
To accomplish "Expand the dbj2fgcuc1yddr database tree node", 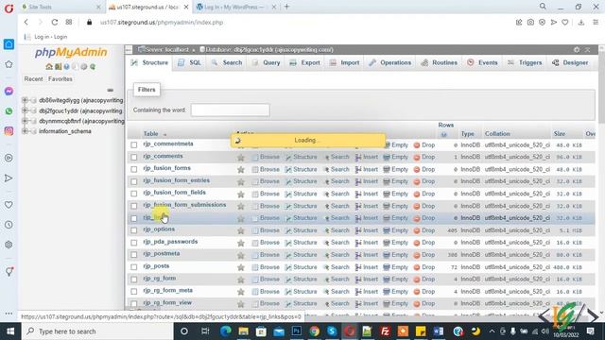I will tap(25, 110).
